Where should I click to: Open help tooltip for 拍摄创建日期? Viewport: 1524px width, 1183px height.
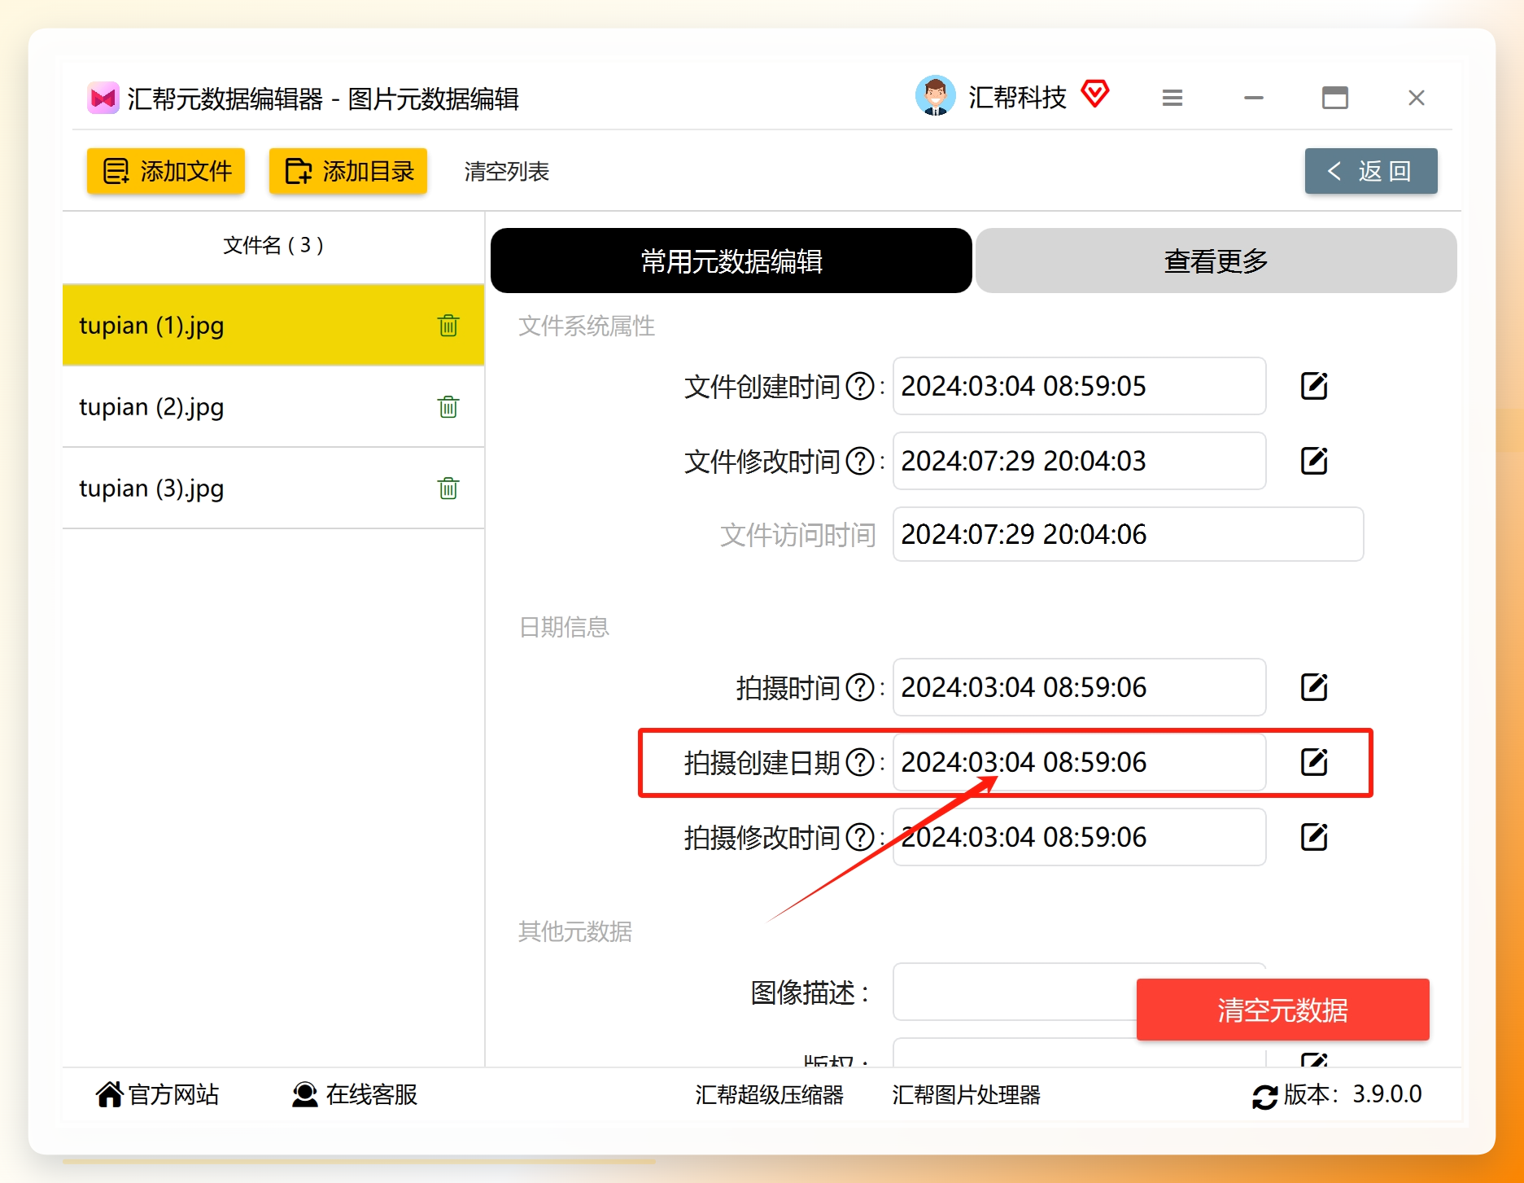(x=860, y=762)
